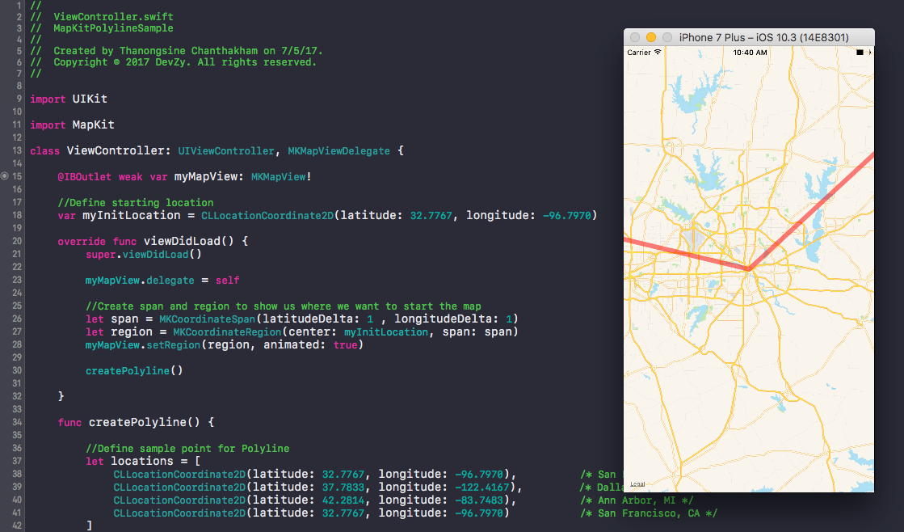
Task: Select the word MapKit in the import statement
Action: [x=92, y=125]
